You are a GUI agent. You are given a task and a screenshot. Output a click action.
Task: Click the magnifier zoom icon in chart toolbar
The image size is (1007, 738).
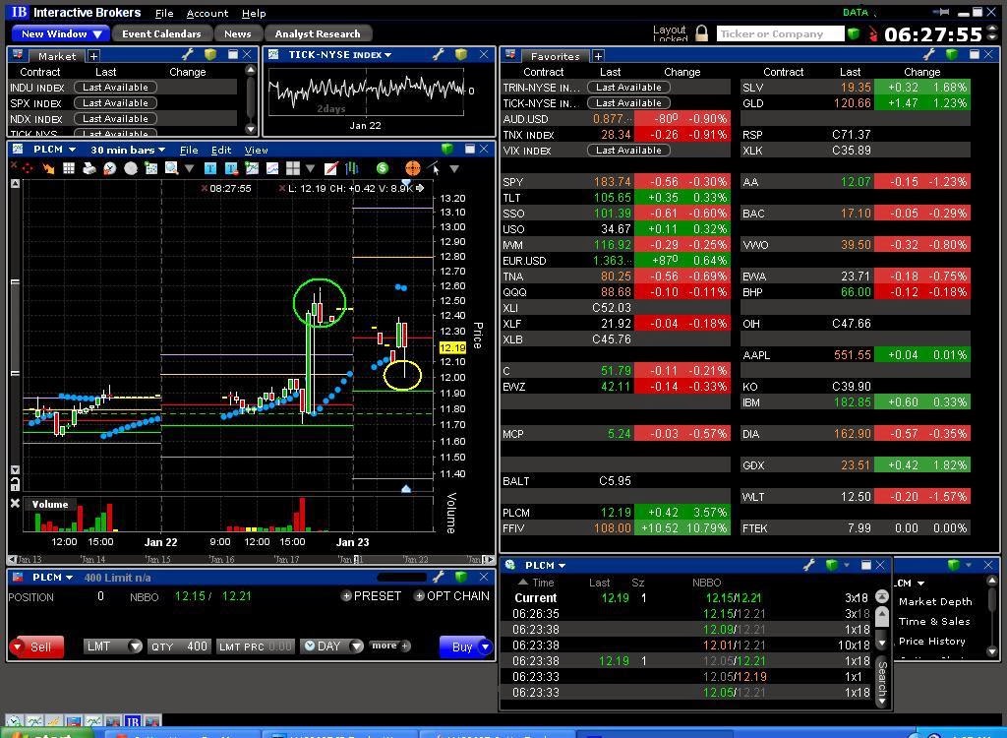point(171,168)
